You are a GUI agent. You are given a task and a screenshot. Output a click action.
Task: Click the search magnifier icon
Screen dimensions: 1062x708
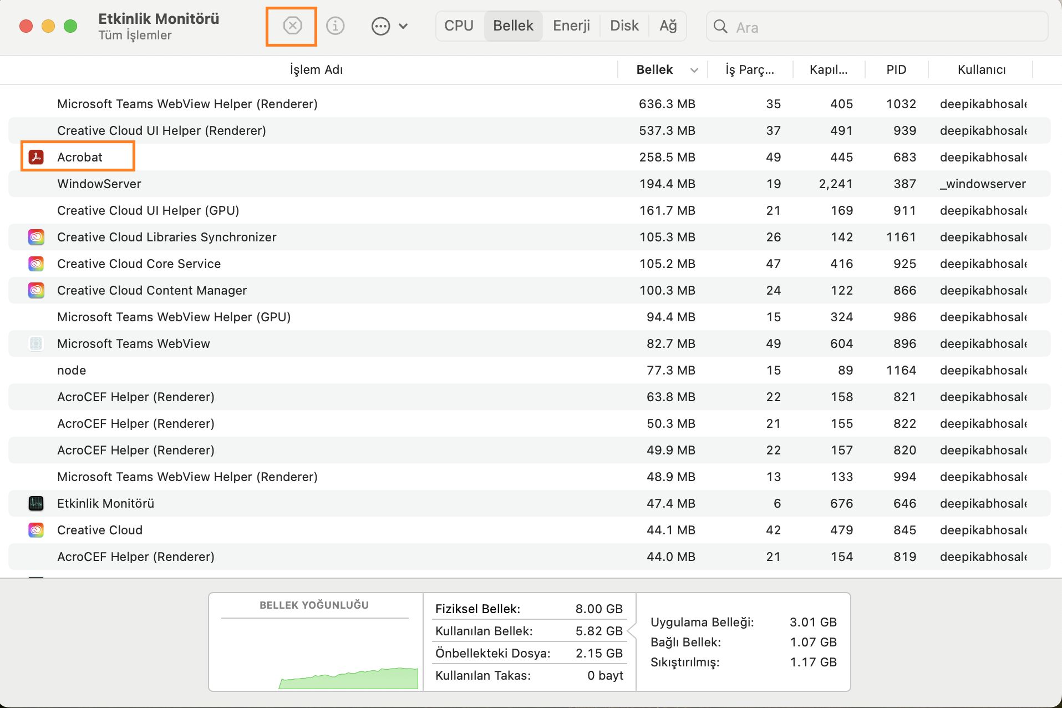[720, 27]
